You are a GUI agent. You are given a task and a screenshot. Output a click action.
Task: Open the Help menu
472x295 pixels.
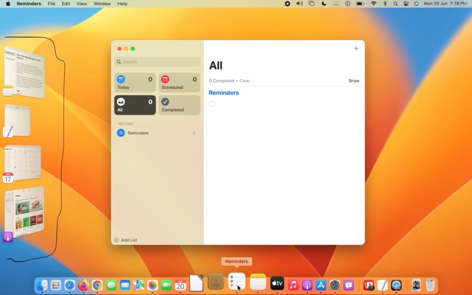[x=122, y=4]
